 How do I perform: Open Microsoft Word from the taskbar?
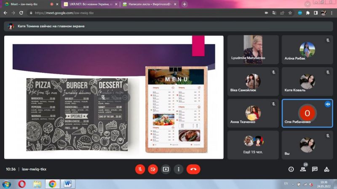[x=67, y=184]
